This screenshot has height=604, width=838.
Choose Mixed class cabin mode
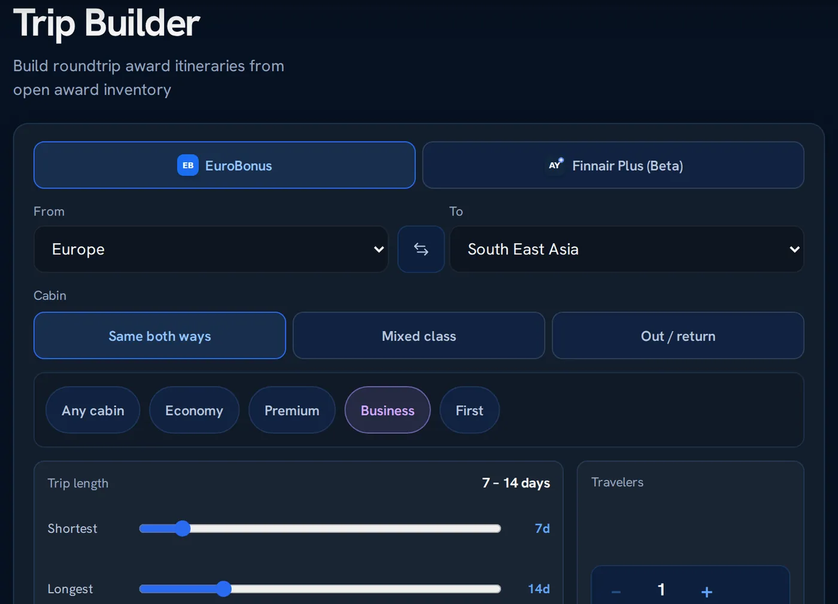click(x=419, y=335)
